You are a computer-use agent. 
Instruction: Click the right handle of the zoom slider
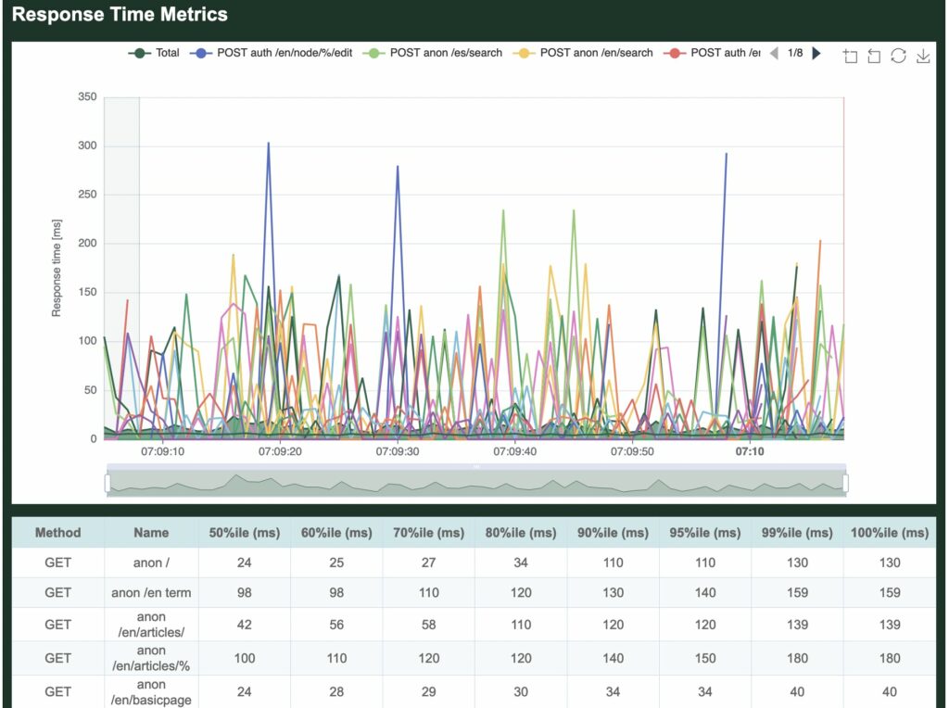[x=845, y=483]
